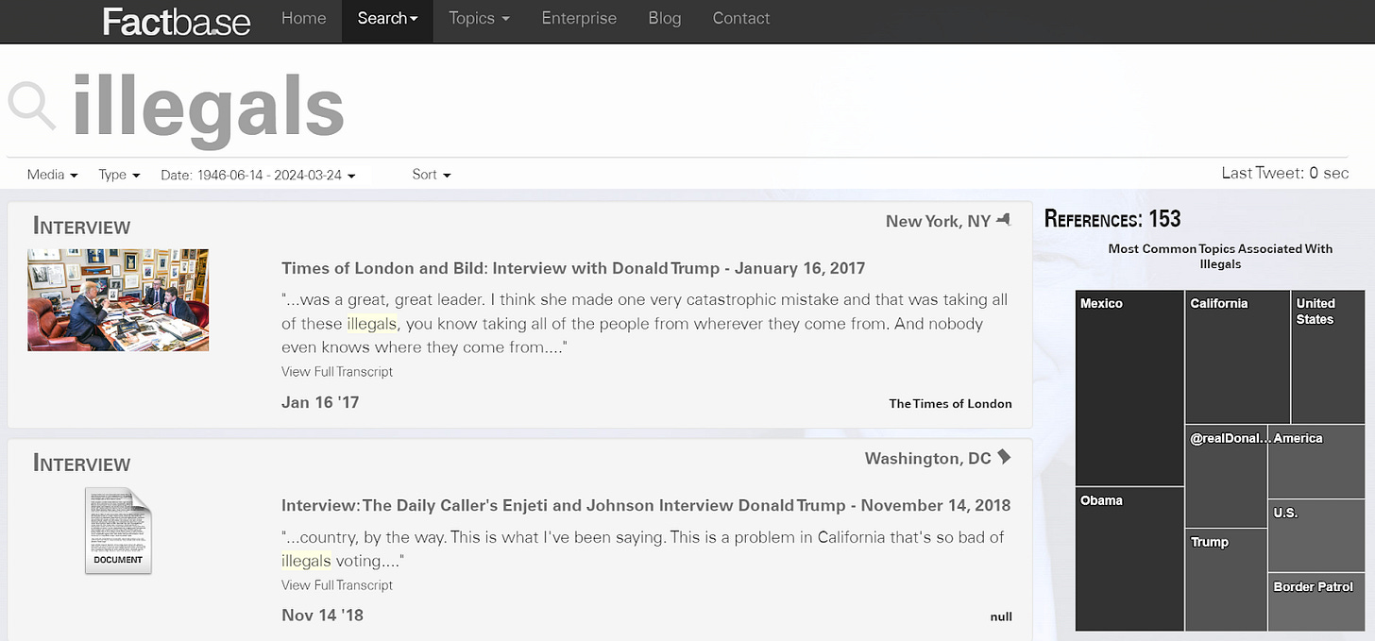
Task: Open Daily Caller Enjeti and Johnson interview title
Action: point(646,505)
